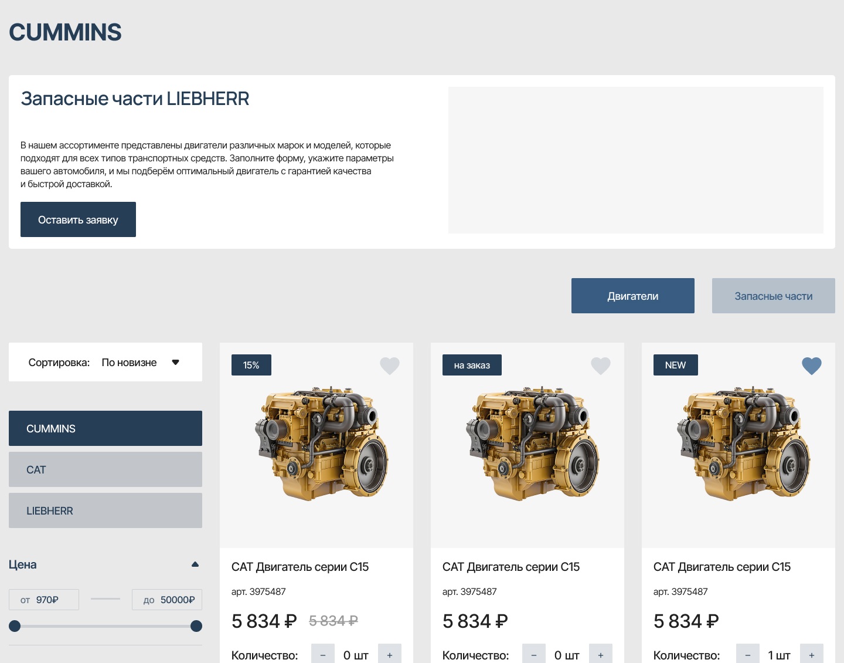Click the left price slider handle
Image resolution: width=844 pixels, height=663 pixels.
pyautogui.click(x=15, y=626)
